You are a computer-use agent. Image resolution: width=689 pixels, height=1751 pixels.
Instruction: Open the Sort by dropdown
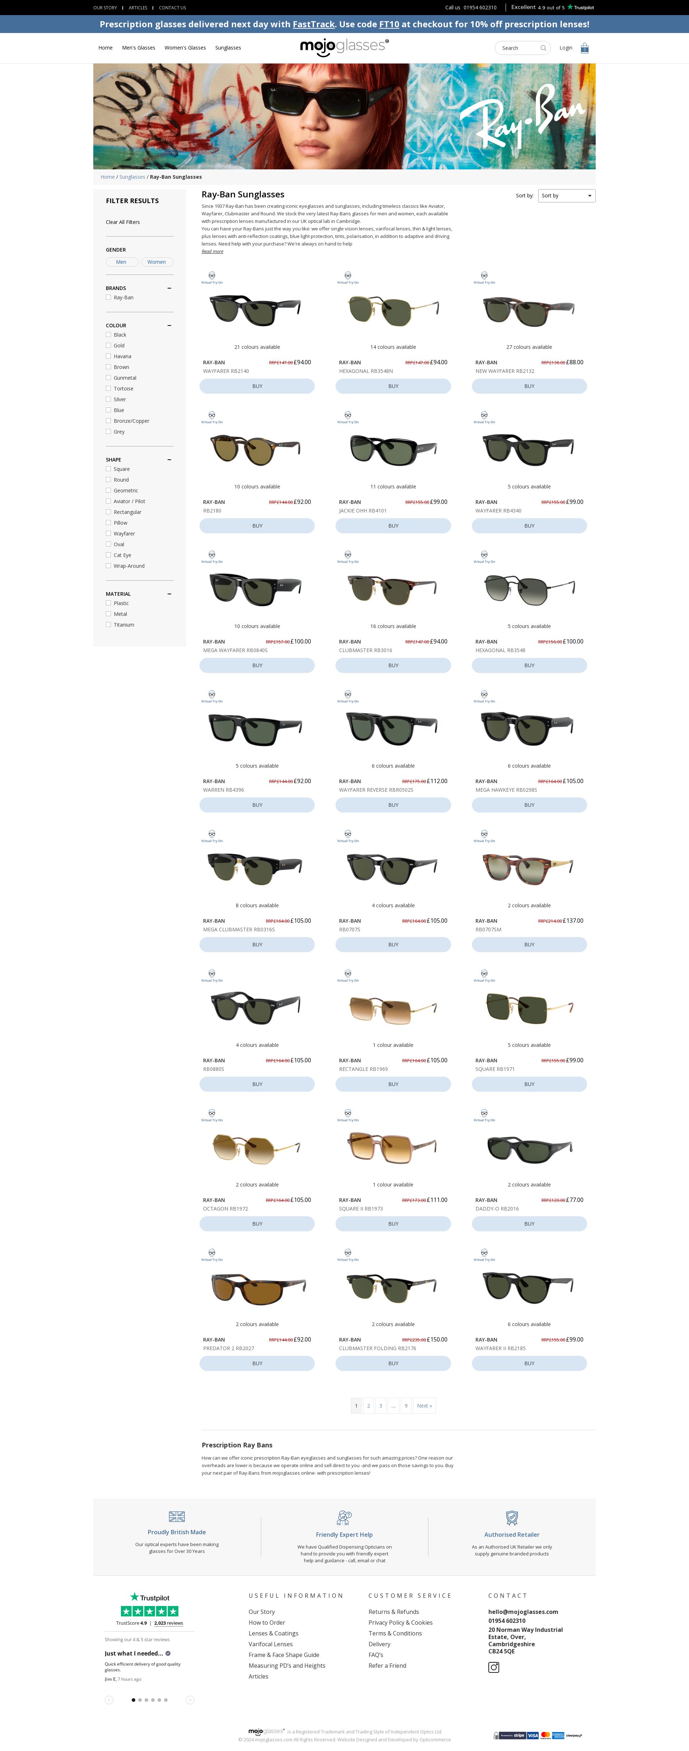click(567, 196)
